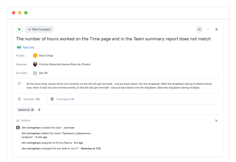Viewport: 236px width, 162px height.
Task: Click the orange Disco Dingo project dot
Action: 35,55
